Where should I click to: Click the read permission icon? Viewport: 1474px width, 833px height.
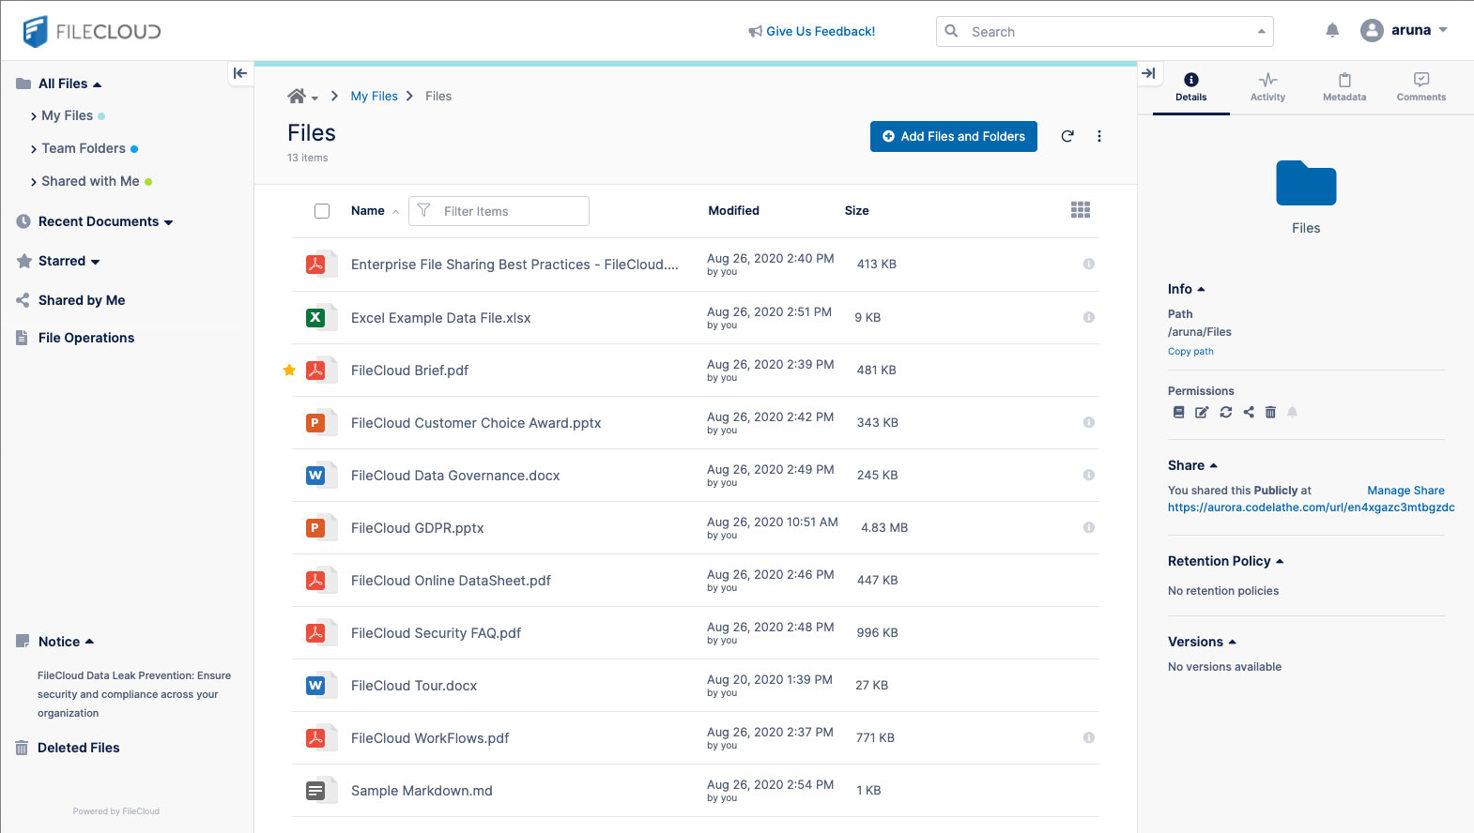[x=1179, y=412]
